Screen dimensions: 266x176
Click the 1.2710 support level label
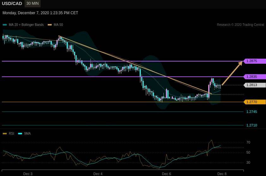[x=251, y=125]
